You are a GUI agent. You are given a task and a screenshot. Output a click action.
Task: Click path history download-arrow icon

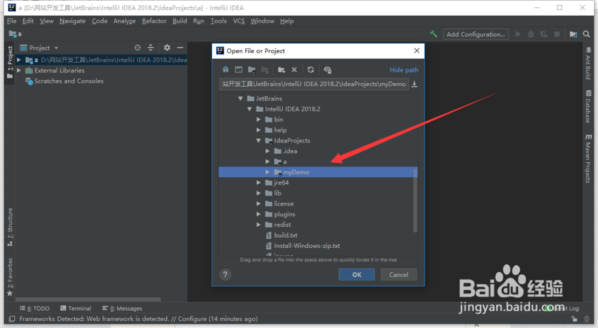[414, 84]
